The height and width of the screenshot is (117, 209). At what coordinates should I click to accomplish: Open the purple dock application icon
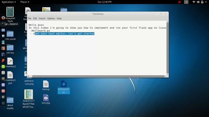(x=3, y=85)
